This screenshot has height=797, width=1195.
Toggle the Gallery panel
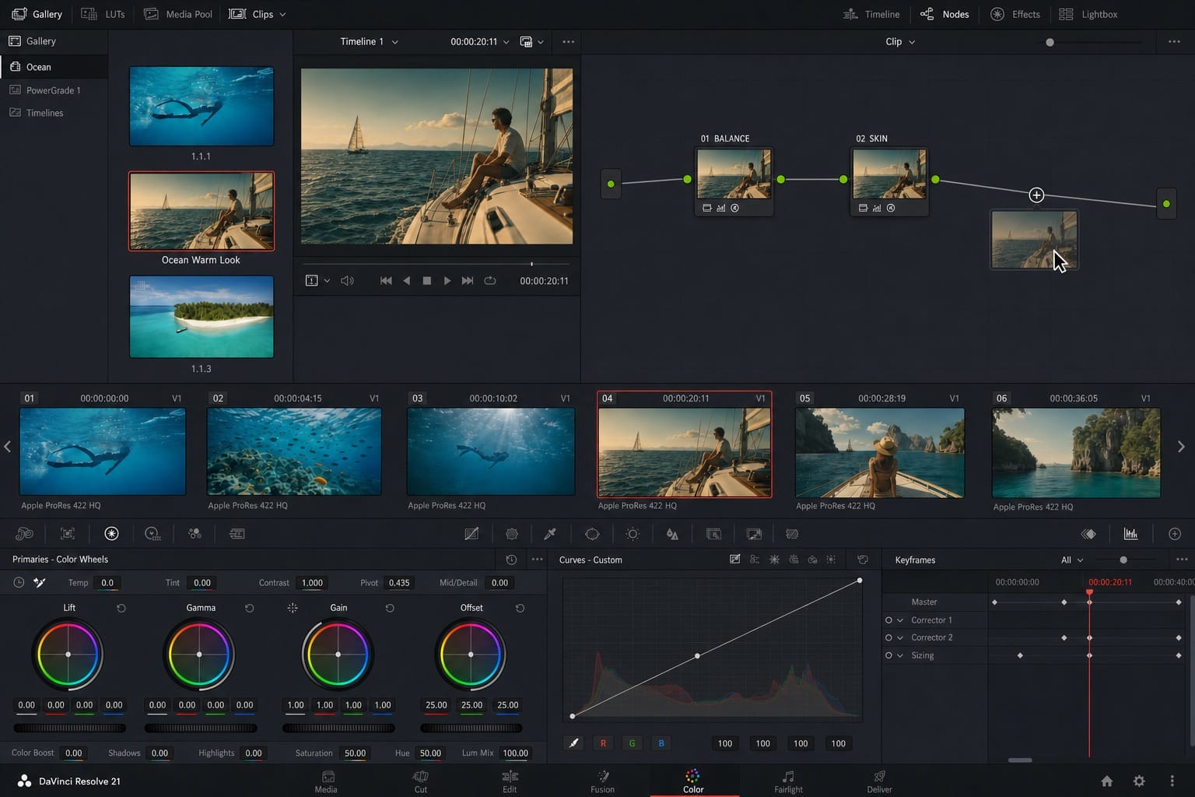(37, 14)
